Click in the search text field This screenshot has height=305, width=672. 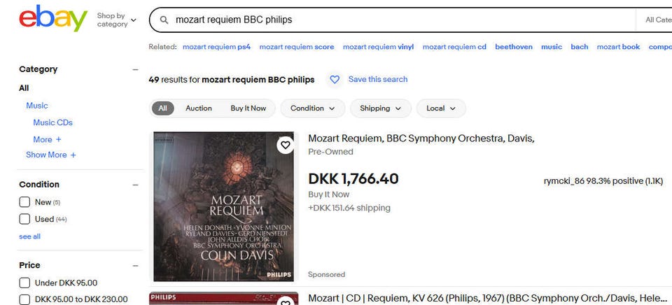[x=399, y=20]
